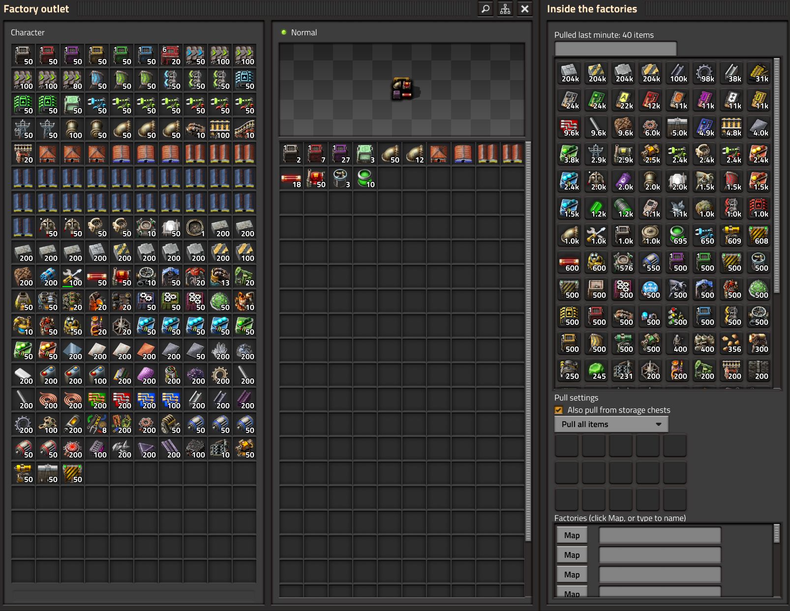The width and height of the screenshot is (790, 611).
Task: Pick up repair packs from Character inventory
Action: point(72,277)
